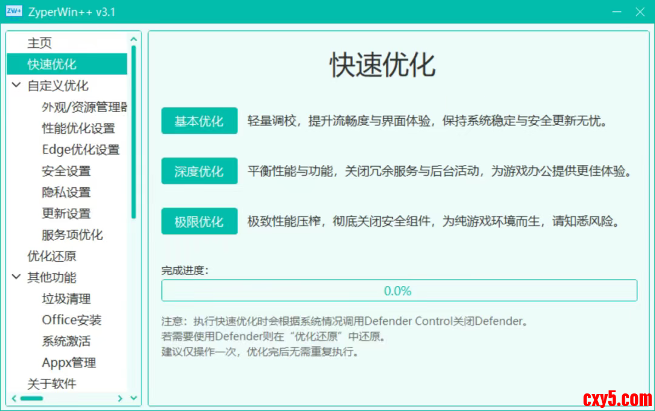Open the 垃圾清理 tool
655x411 pixels.
pyautogui.click(x=66, y=299)
